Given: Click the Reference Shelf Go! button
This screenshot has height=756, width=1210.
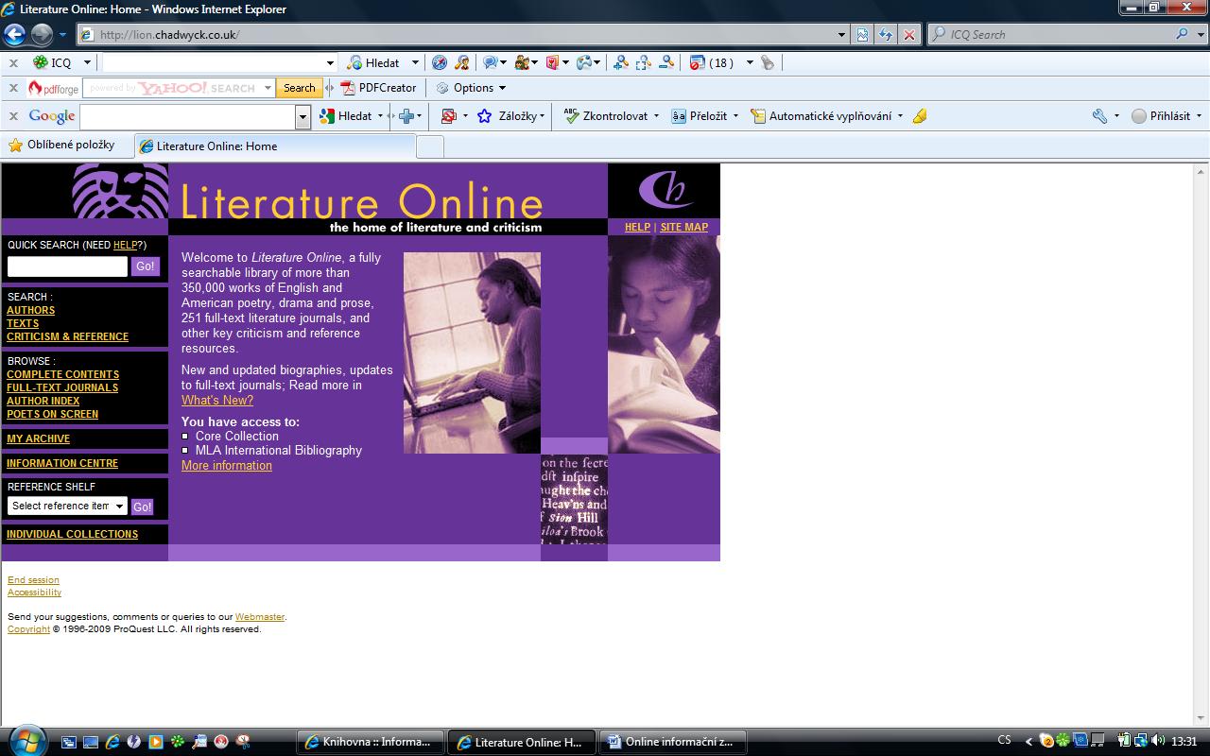Looking at the screenshot, I should click(142, 507).
